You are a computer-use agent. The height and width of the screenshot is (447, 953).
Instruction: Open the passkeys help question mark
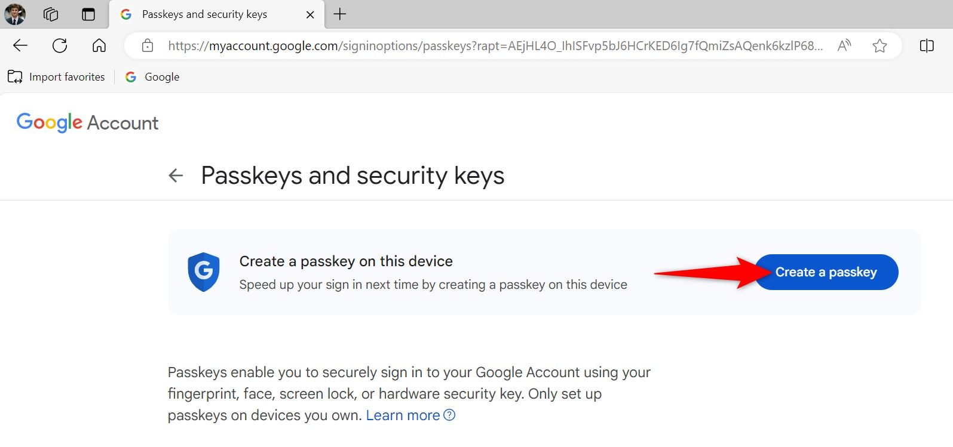(x=449, y=415)
